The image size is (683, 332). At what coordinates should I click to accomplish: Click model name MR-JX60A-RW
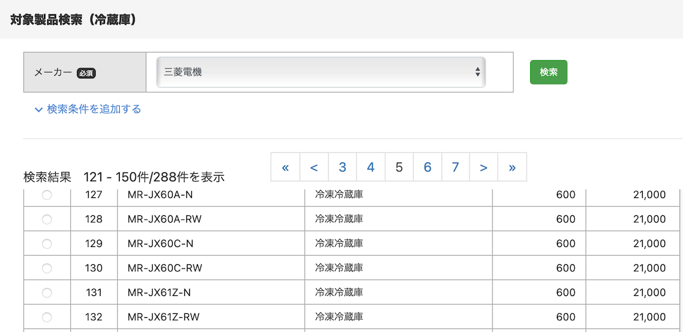click(165, 219)
